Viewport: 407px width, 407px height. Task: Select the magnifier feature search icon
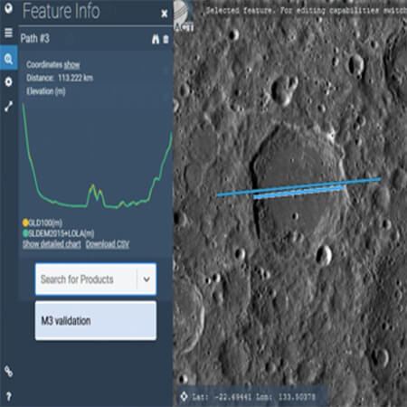8,58
